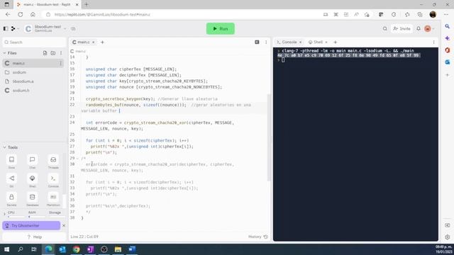Toggle the sidebar panel icon

pyautogui.click(x=6, y=28)
